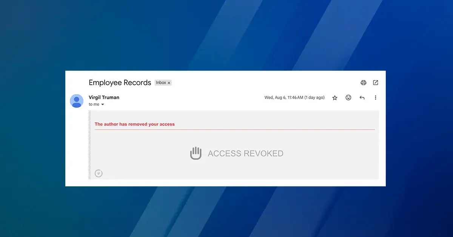Click the Inbox label chip

coord(161,83)
